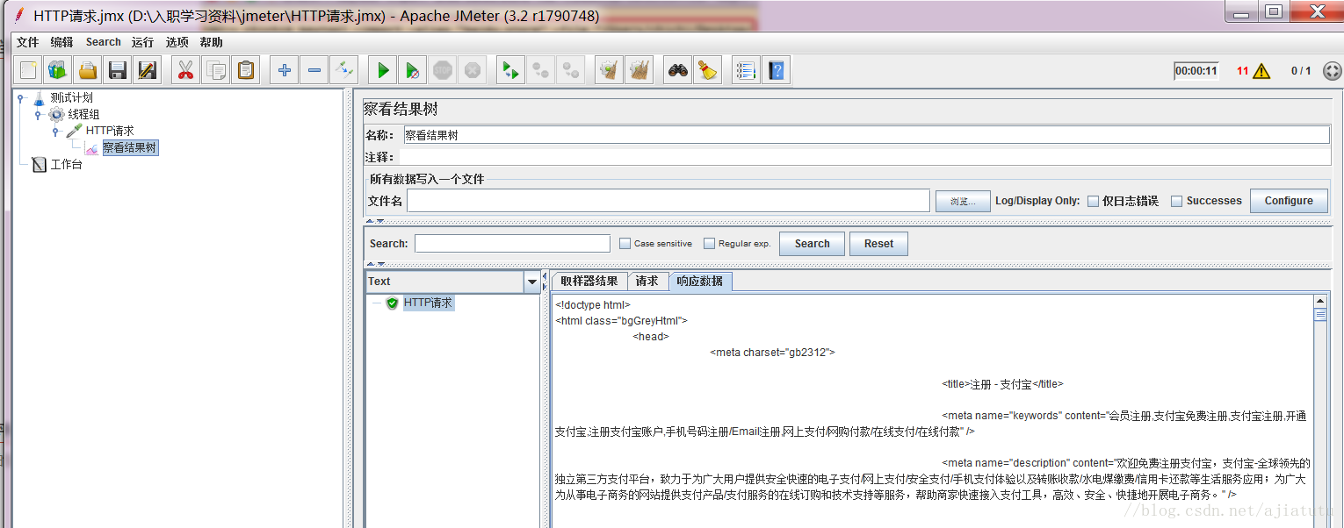This screenshot has height=528, width=1344.
Task: Select 察看结果树 listener in tree
Action: point(130,148)
